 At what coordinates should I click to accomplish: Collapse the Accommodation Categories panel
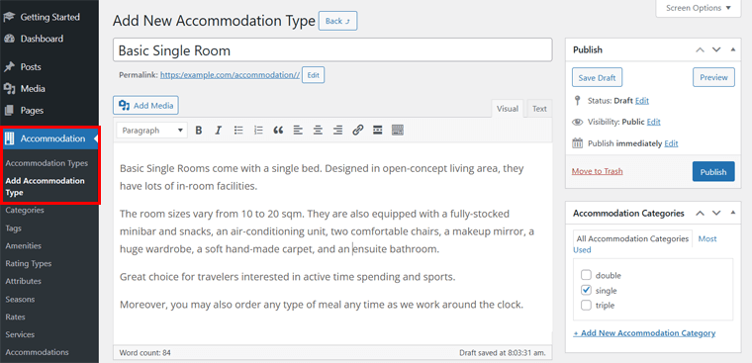coord(732,213)
